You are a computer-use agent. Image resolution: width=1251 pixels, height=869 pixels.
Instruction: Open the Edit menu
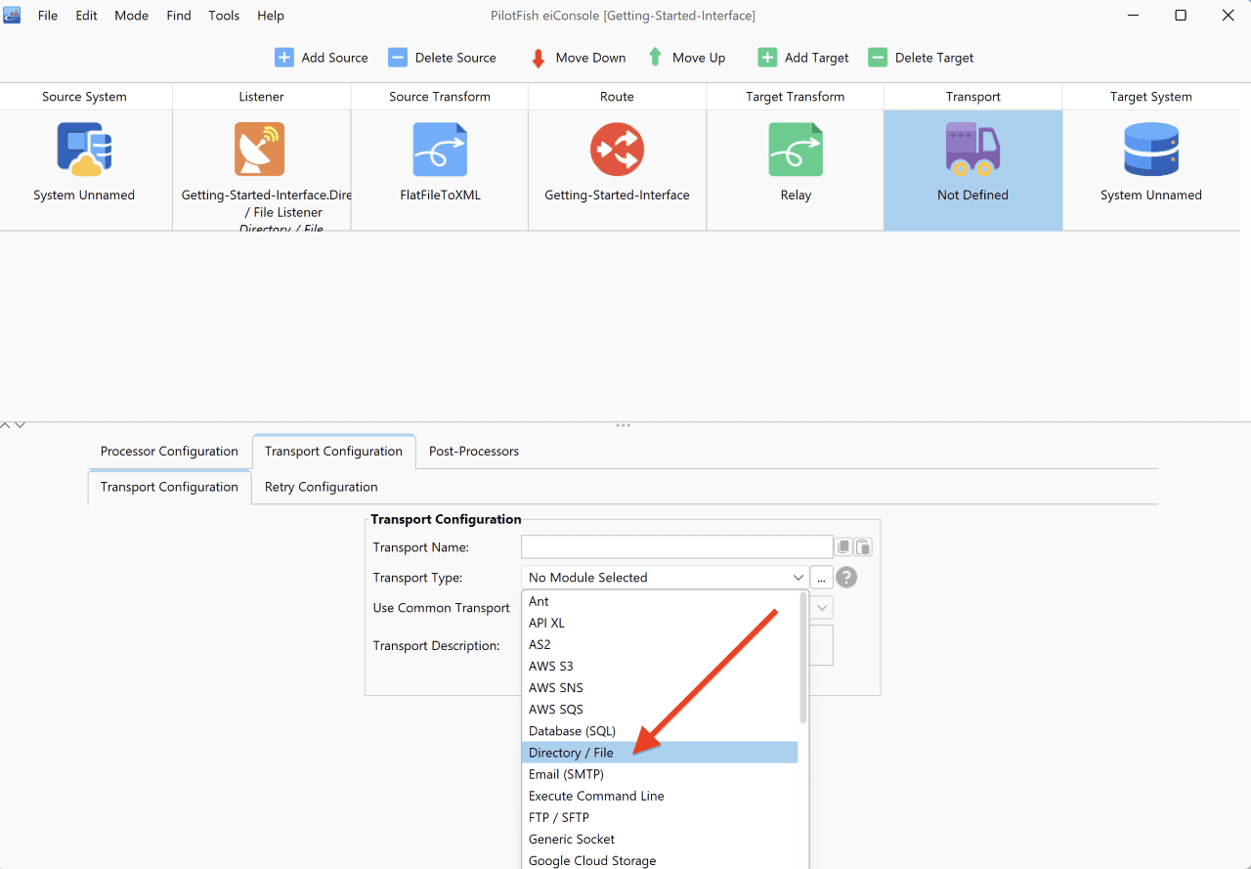[87, 16]
